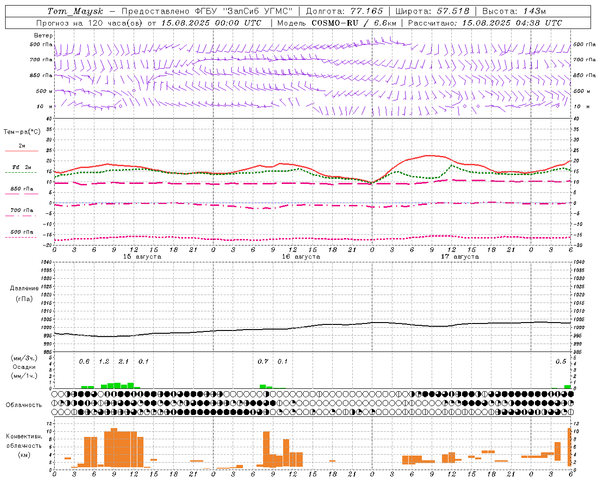Click the precipitation value 1.2
This screenshot has width=598, height=478.
pos(104,361)
